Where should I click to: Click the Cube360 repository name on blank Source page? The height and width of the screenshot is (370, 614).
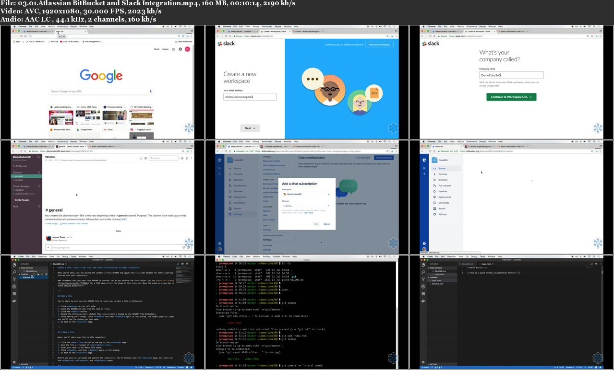point(443,160)
